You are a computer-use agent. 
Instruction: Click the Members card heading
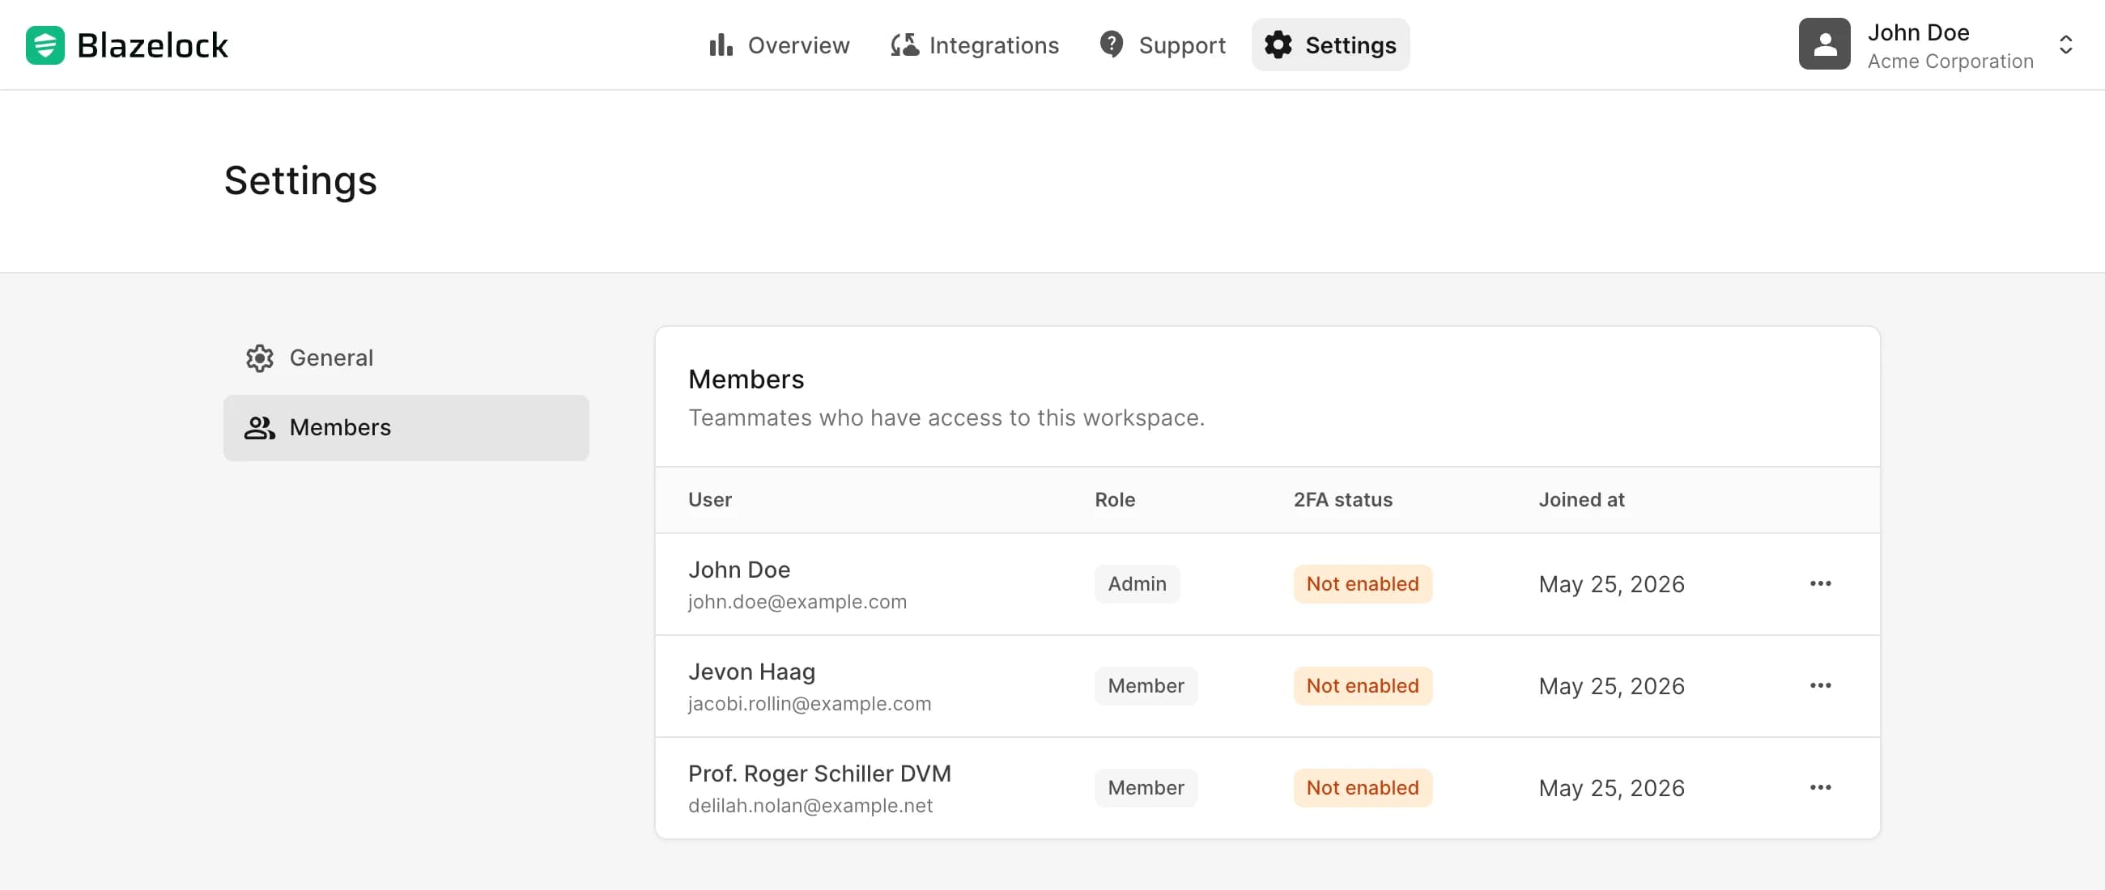click(x=746, y=379)
